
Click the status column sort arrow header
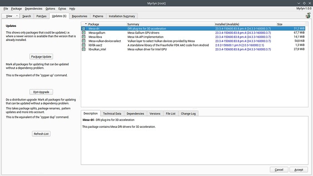pyautogui.click(x=86, y=24)
